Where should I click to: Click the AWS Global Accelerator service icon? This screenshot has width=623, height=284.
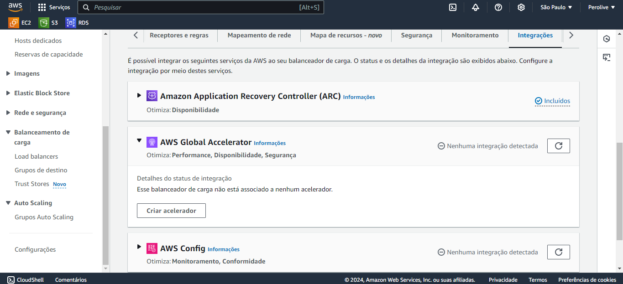click(152, 142)
